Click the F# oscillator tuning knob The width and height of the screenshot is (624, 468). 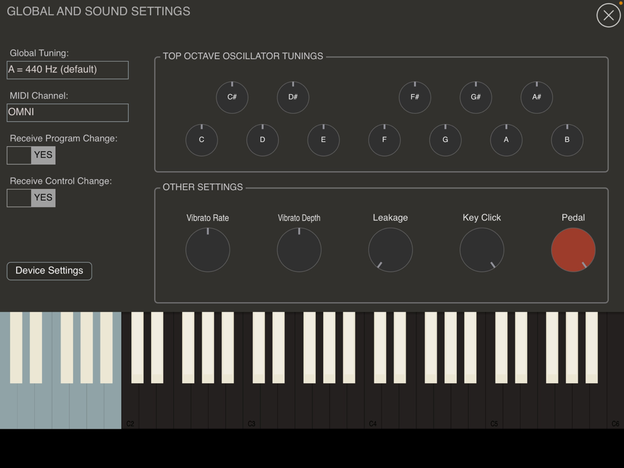tap(415, 97)
